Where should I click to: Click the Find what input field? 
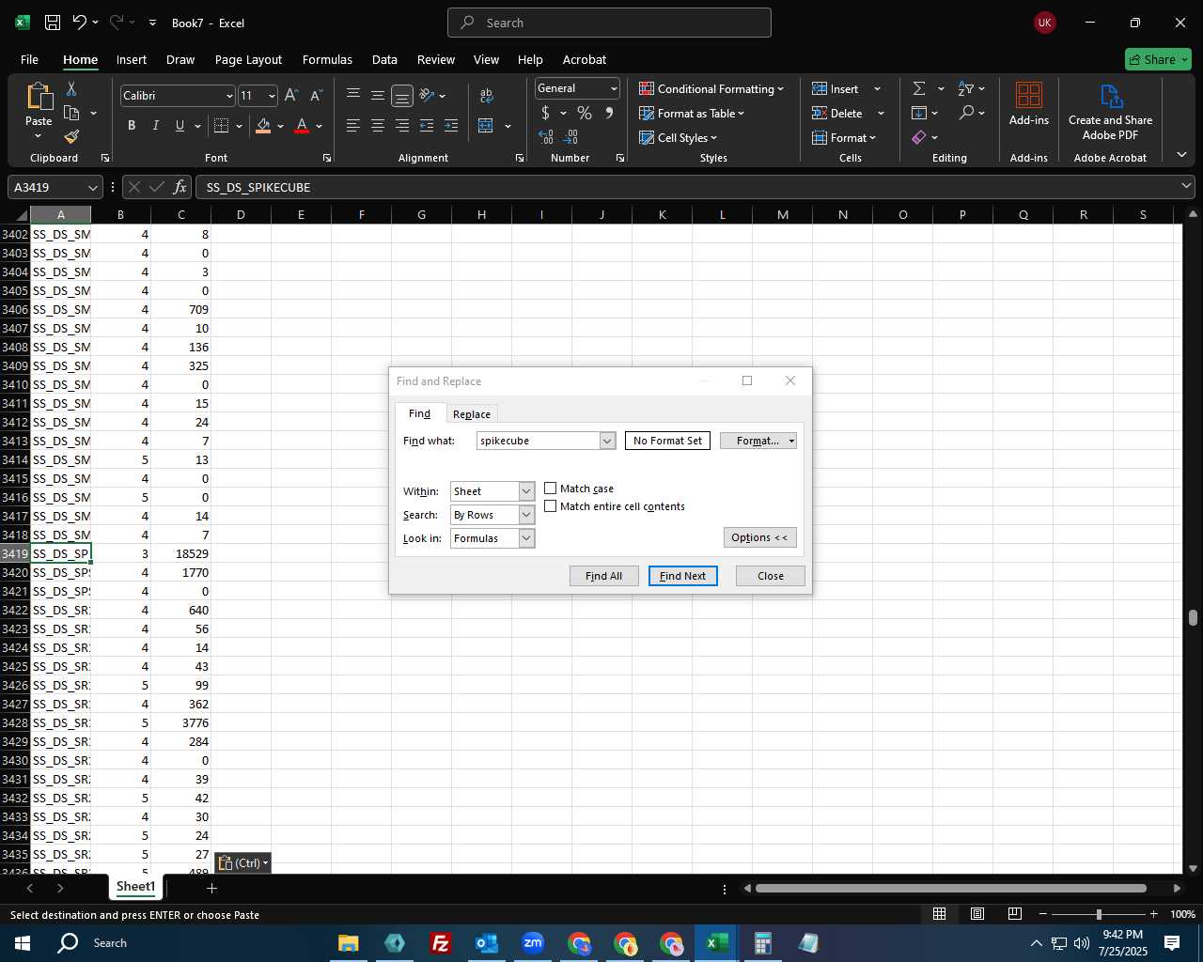tap(539, 441)
